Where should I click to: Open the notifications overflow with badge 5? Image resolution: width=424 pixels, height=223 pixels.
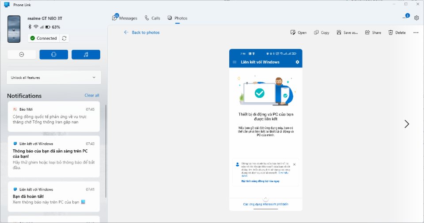(405, 17)
